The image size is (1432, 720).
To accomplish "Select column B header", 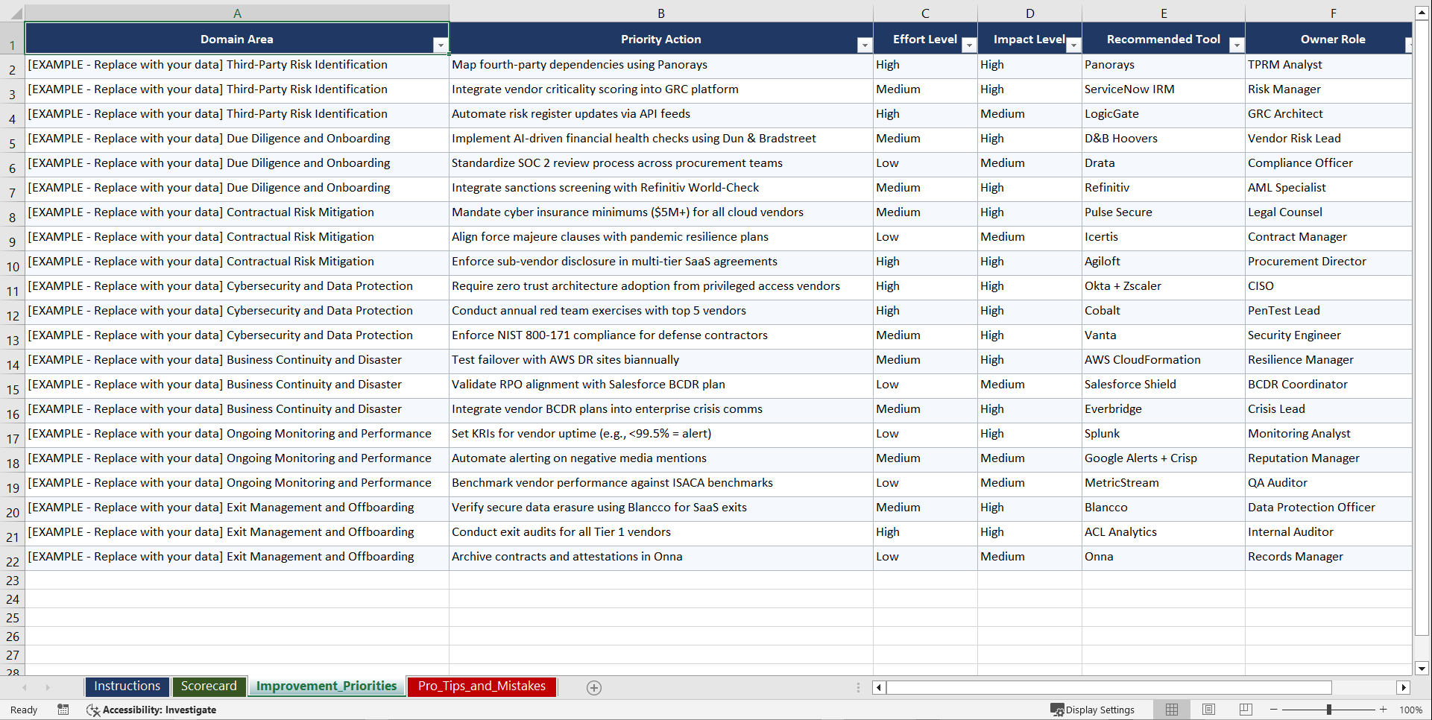I will [661, 13].
